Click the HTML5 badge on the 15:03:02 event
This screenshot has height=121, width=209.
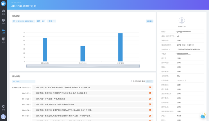click(150, 88)
